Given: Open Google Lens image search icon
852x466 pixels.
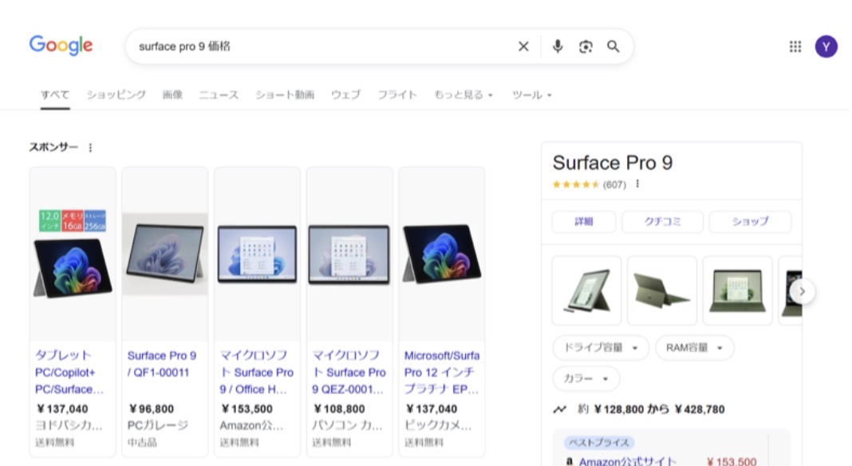Looking at the screenshot, I should (586, 46).
